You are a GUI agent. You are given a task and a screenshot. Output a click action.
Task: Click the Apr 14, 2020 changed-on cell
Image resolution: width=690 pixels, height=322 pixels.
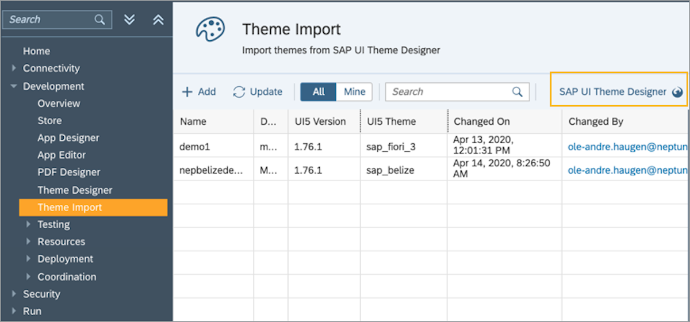(505, 169)
